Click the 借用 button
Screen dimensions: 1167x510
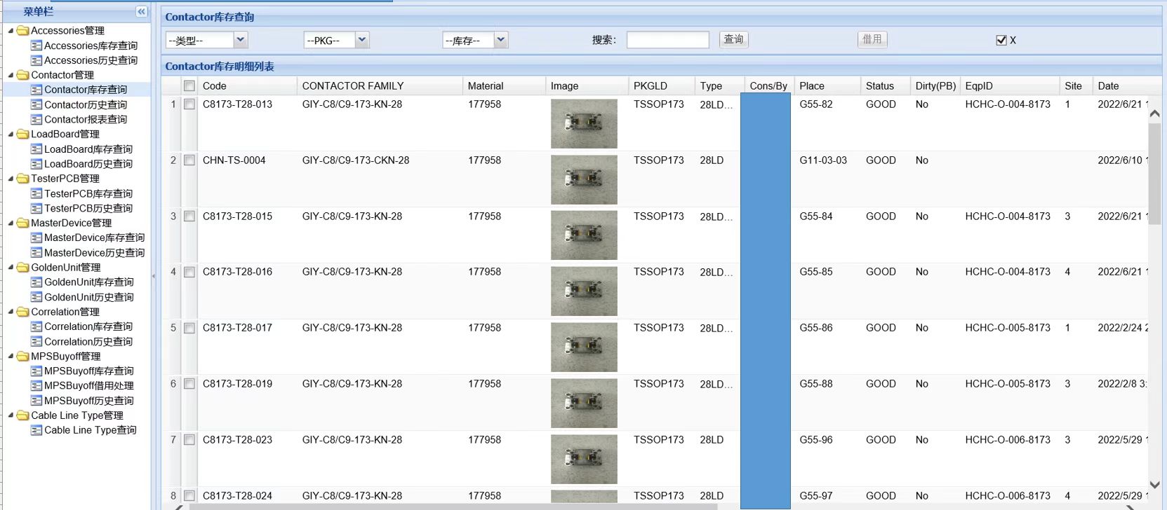872,39
